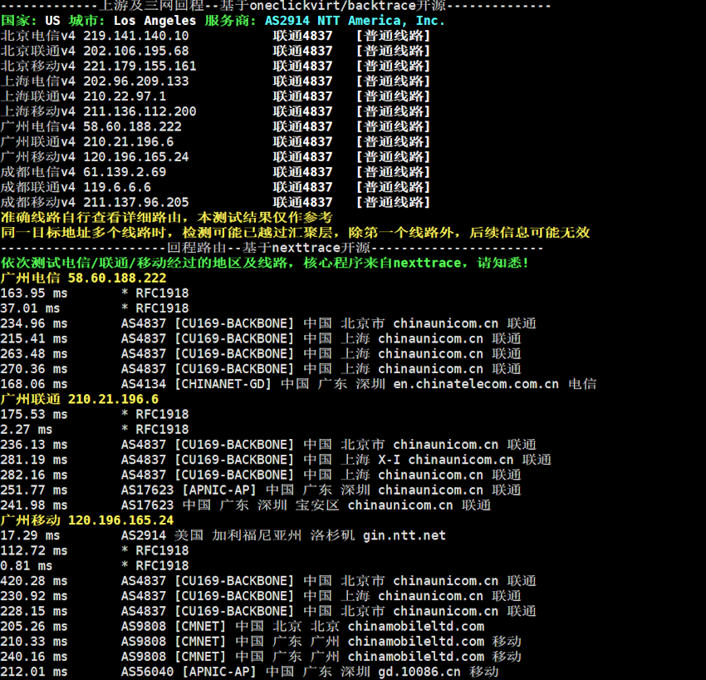Click the IP 202.106.195.68 in the Beijing Unicom row
Viewport: 706px width, 680px height.
pos(136,51)
